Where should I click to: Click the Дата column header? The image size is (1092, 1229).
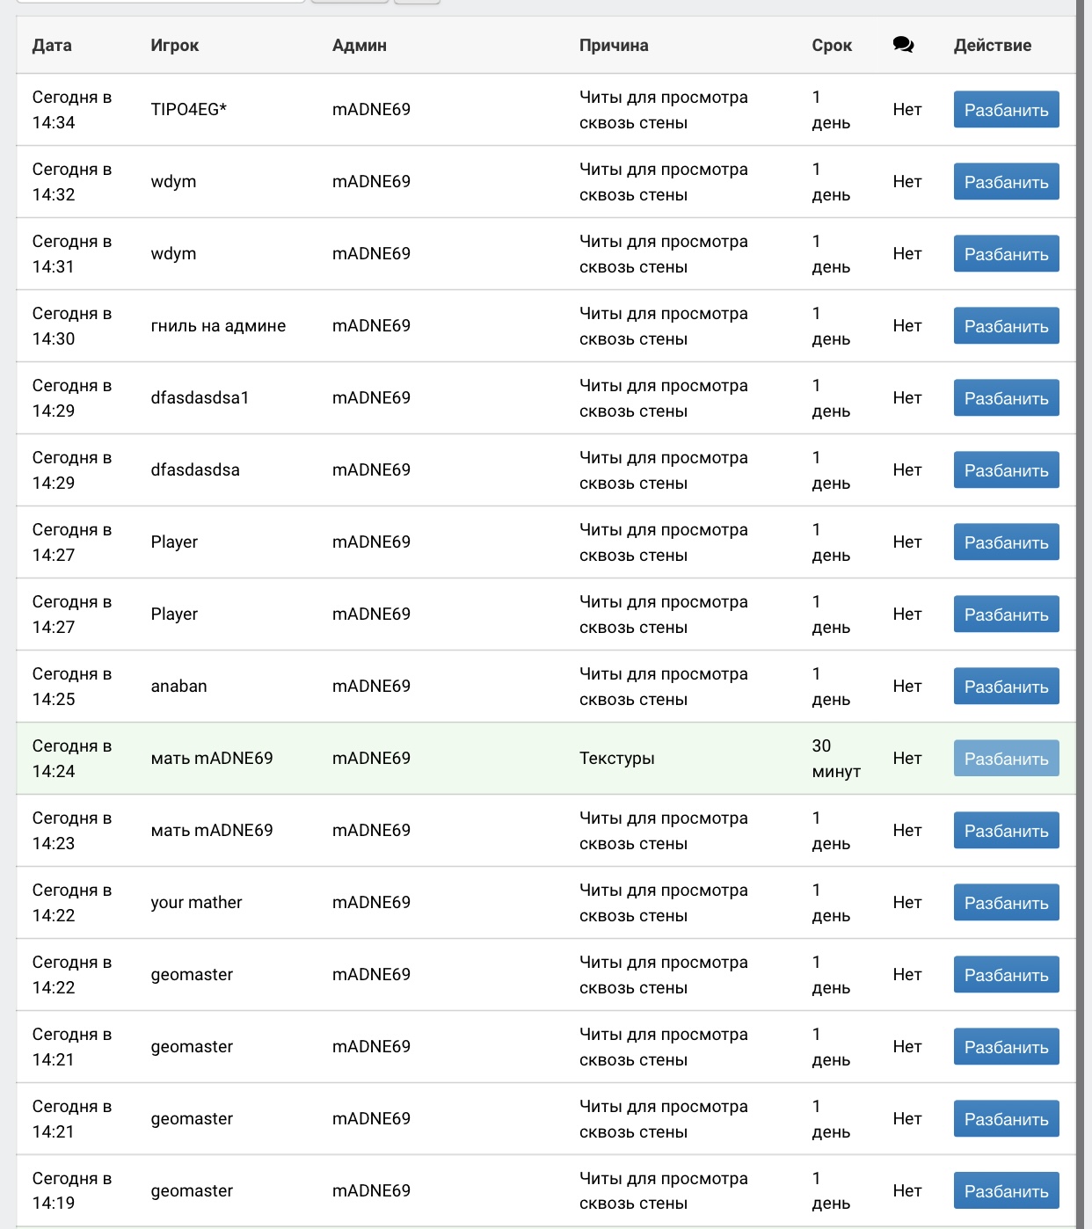[x=52, y=46]
